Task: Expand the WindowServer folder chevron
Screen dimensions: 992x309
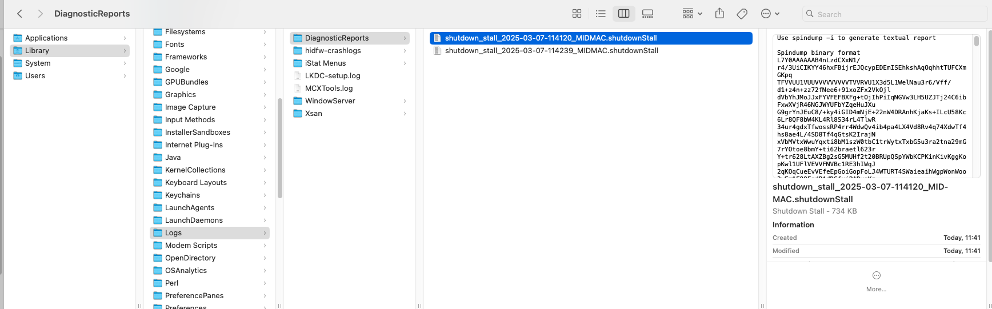Action: (405, 101)
